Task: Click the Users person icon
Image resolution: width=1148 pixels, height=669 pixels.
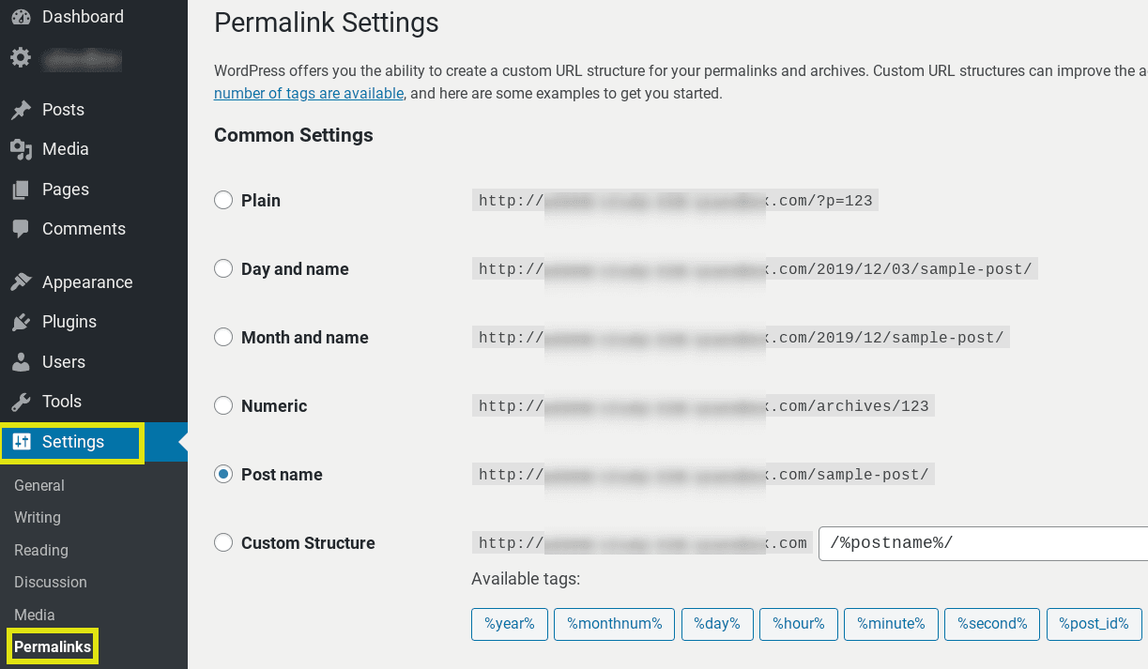Action: [x=21, y=362]
